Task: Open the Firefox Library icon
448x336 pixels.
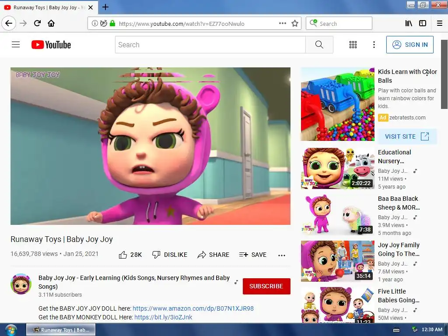Action: pos(409,24)
